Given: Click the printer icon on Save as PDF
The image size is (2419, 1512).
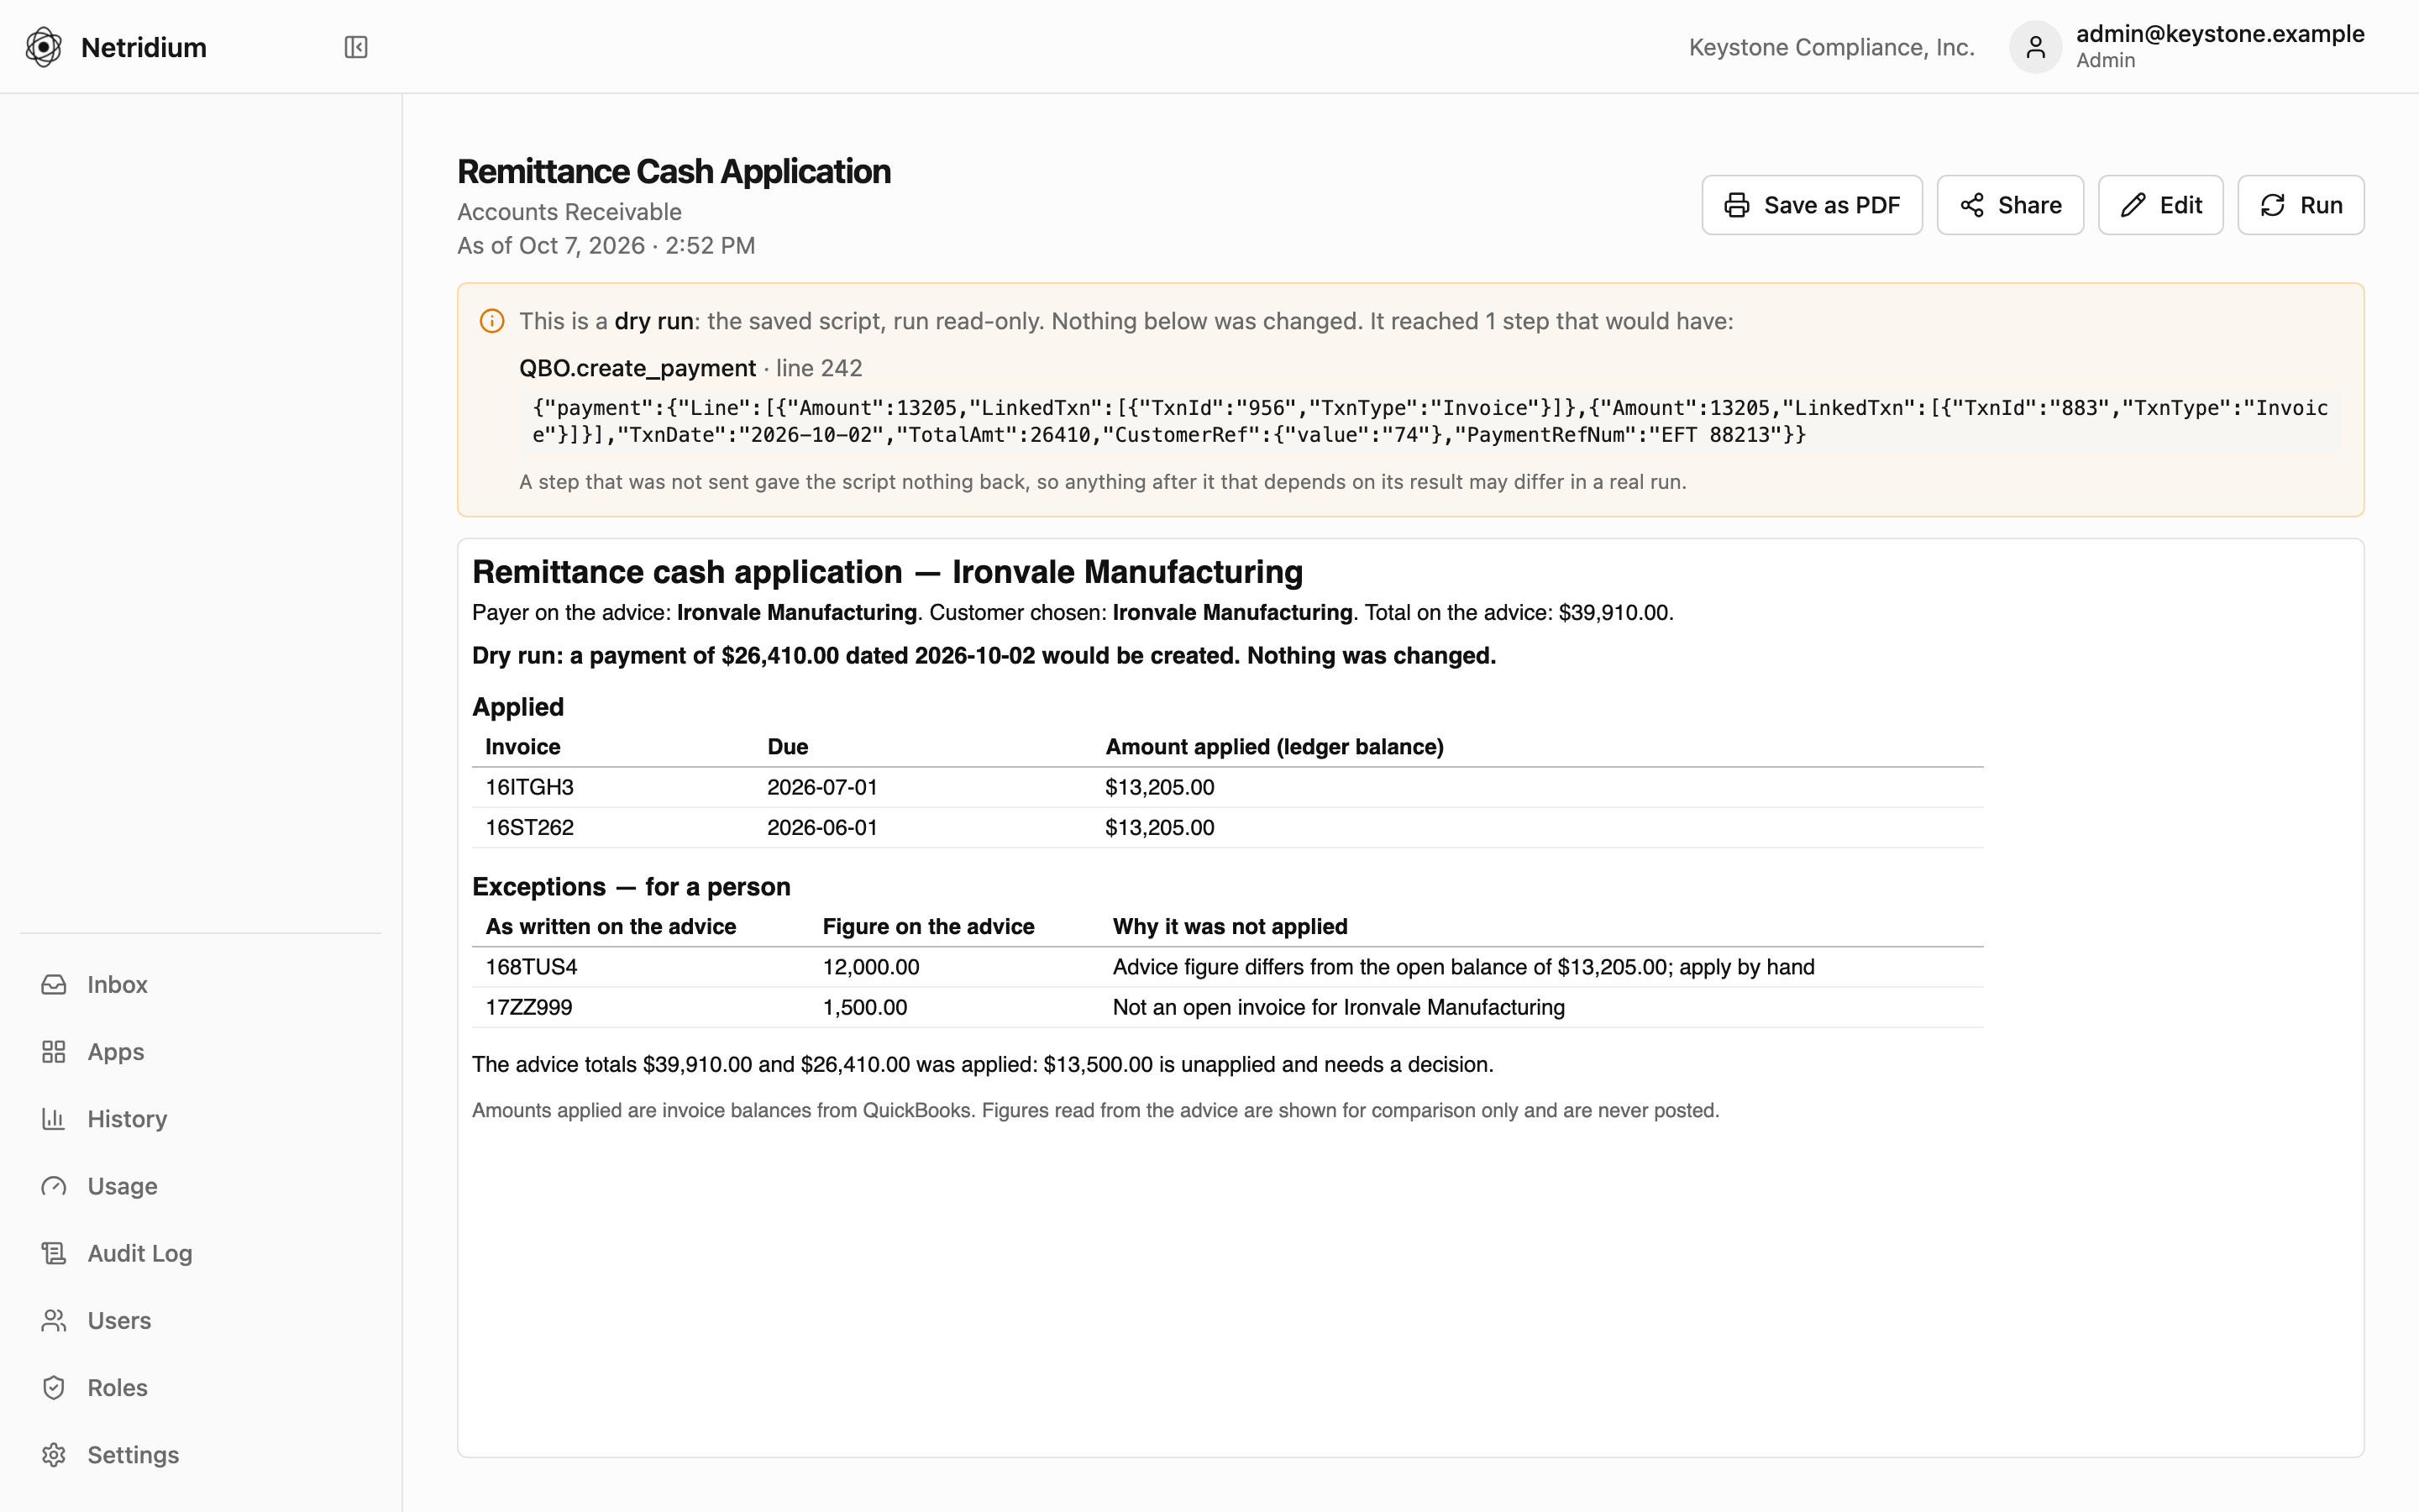Looking at the screenshot, I should pos(1736,205).
